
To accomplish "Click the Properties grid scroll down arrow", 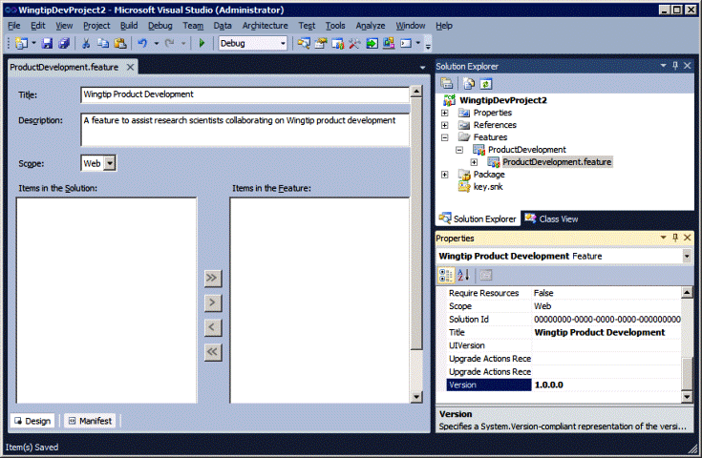I will click(687, 397).
